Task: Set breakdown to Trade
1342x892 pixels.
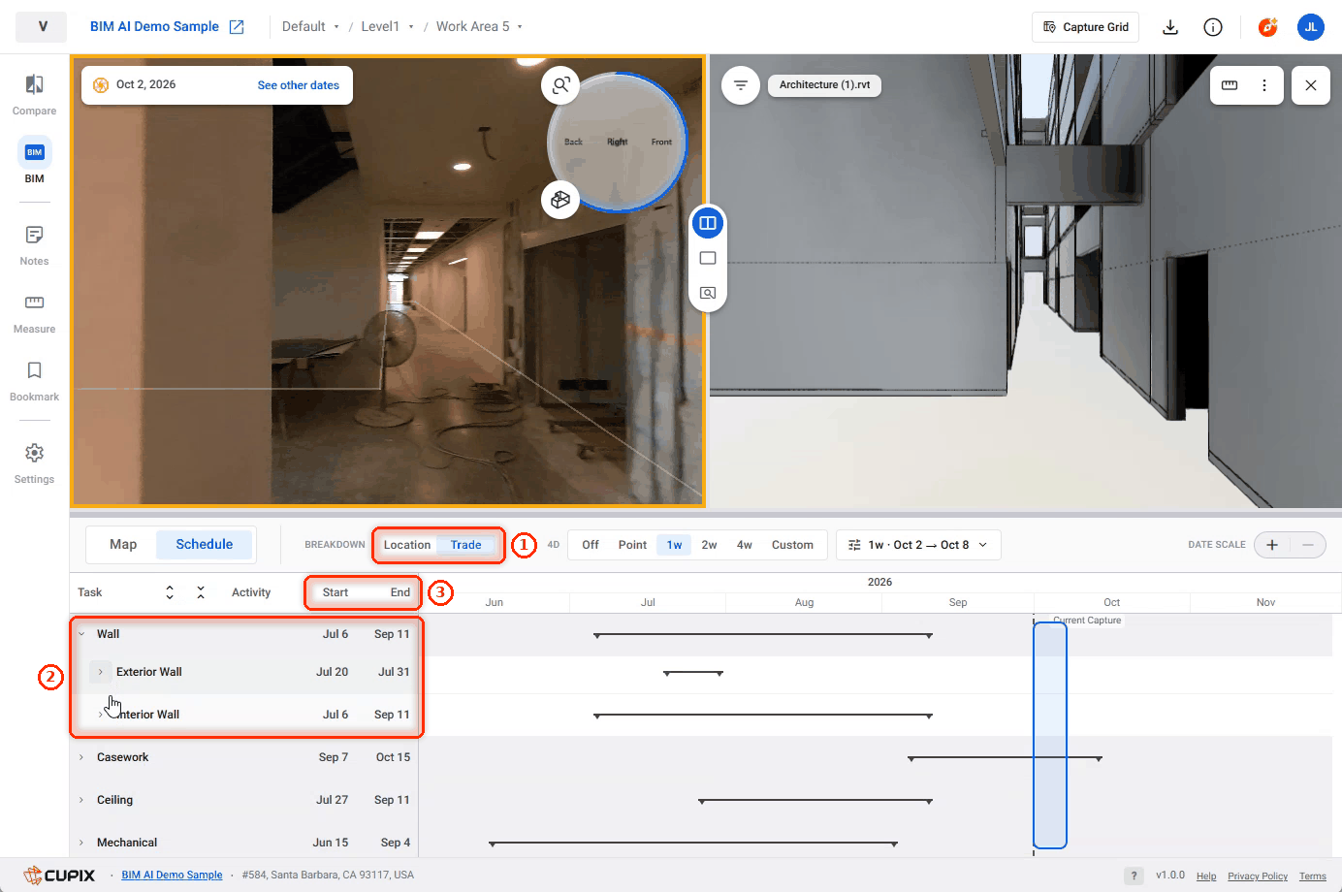Action: point(465,545)
